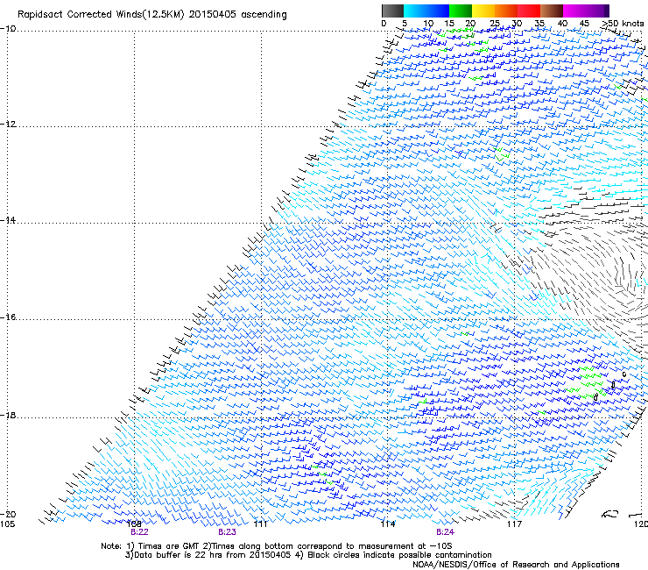
Task: Click the latitude label '-10'
Action: (8, 29)
